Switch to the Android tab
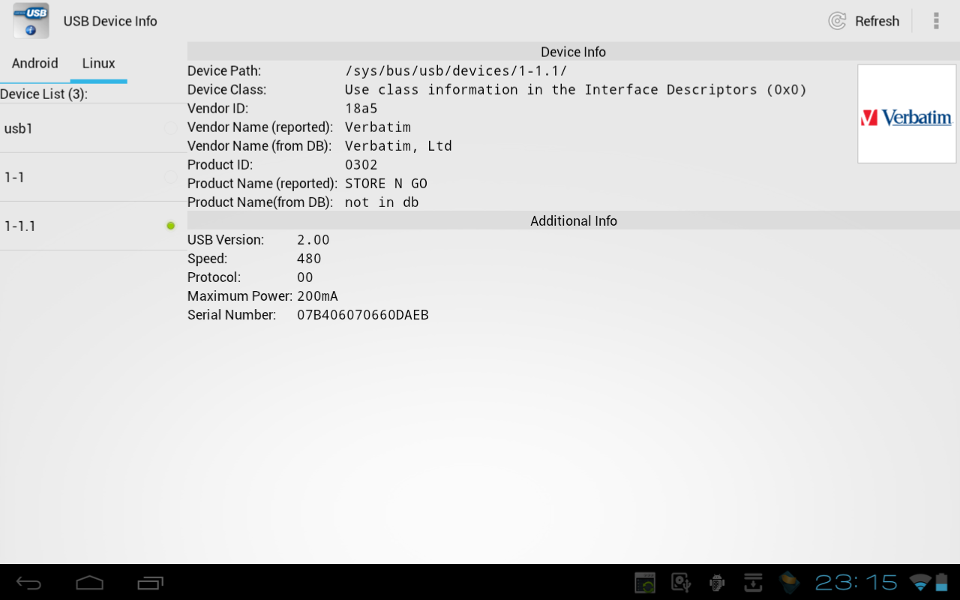Screen dimensions: 960x600 point(34,63)
